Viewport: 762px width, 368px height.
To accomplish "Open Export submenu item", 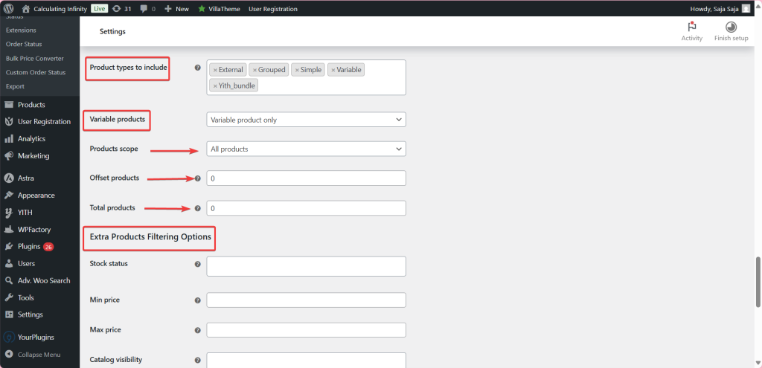I will [15, 86].
